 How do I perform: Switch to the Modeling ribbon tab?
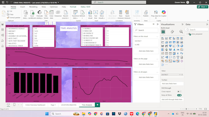tap(33, 7)
